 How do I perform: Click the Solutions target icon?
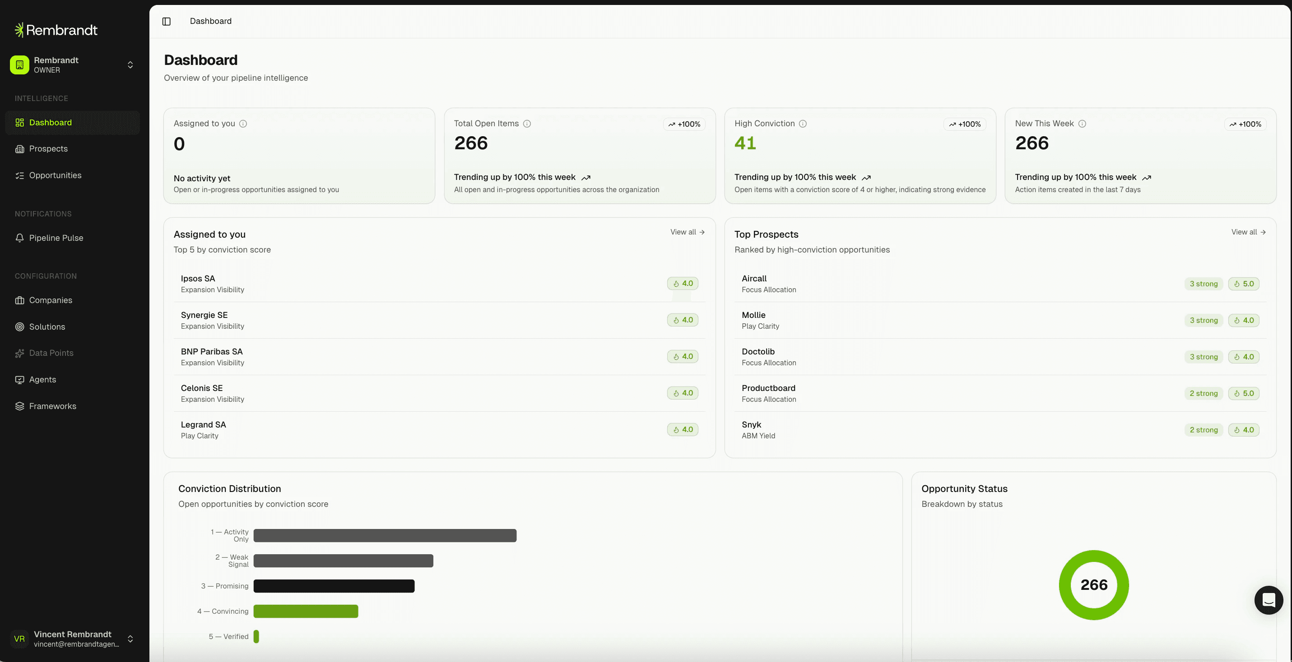(x=19, y=327)
